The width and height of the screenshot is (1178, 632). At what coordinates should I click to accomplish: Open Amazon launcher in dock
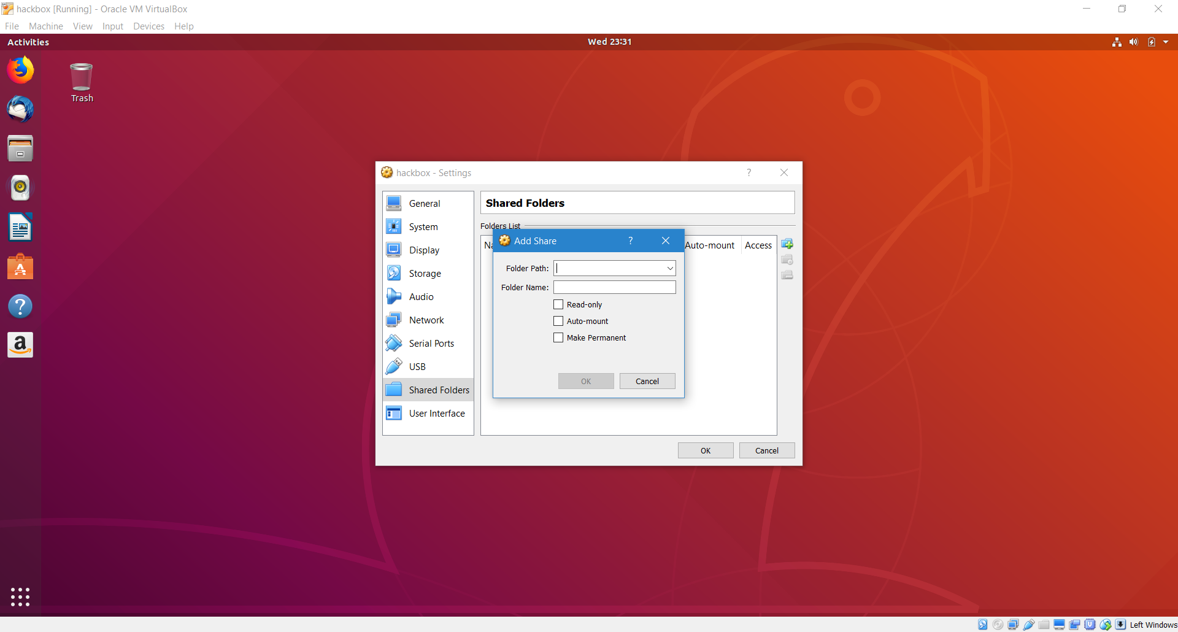[x=20, y=345]
